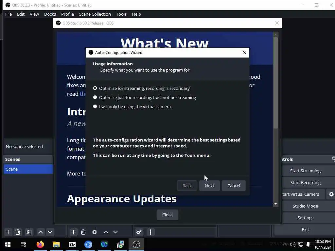Open the Scene Collection menu

point(95,14)
